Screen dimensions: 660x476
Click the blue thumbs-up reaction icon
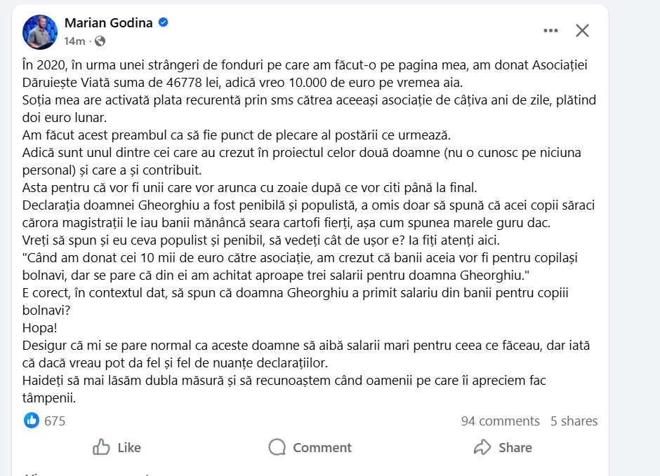pos(32,421)
